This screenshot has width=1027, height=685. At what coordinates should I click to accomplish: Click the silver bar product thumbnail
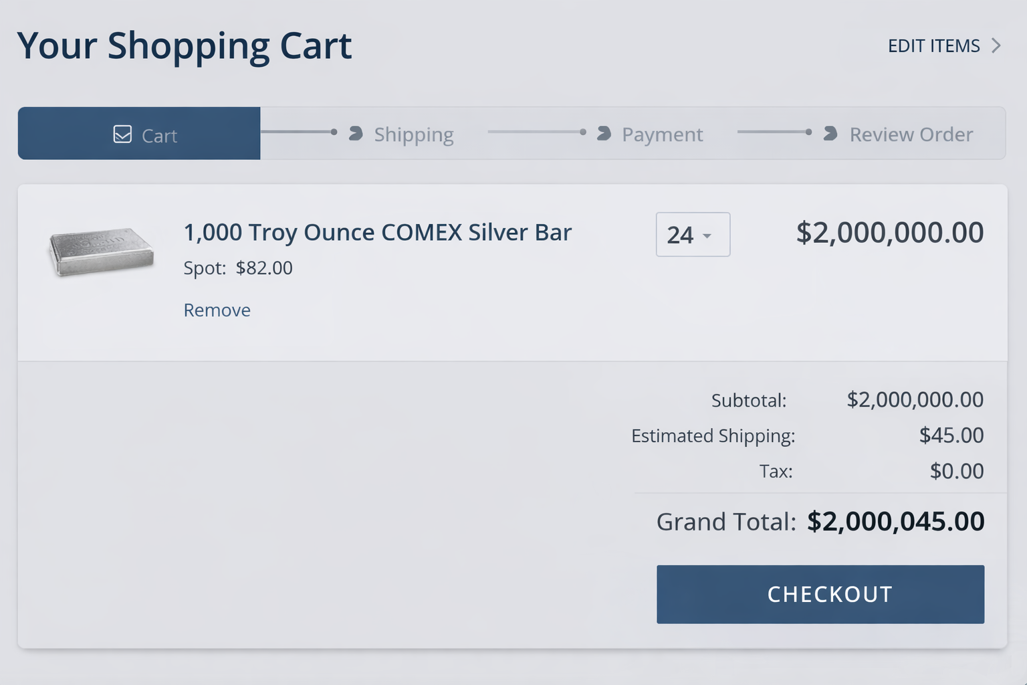[x=102, y=252]
